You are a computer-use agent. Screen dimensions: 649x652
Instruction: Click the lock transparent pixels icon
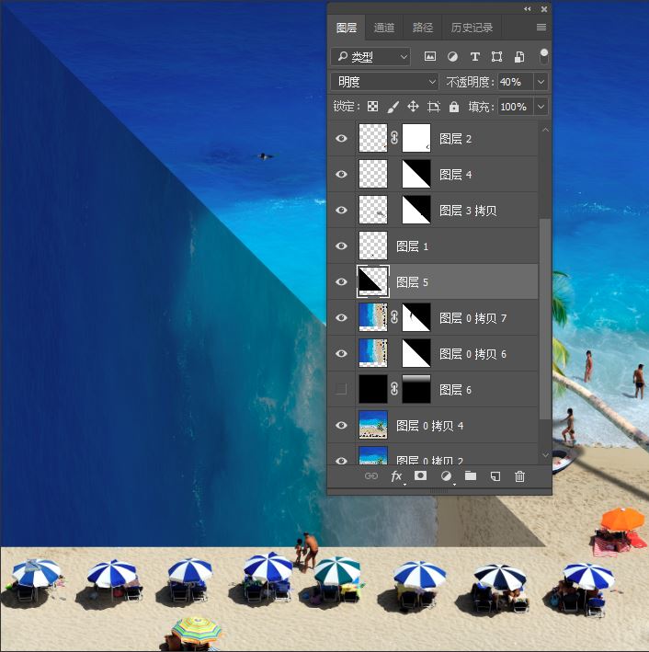coord(372,107)
